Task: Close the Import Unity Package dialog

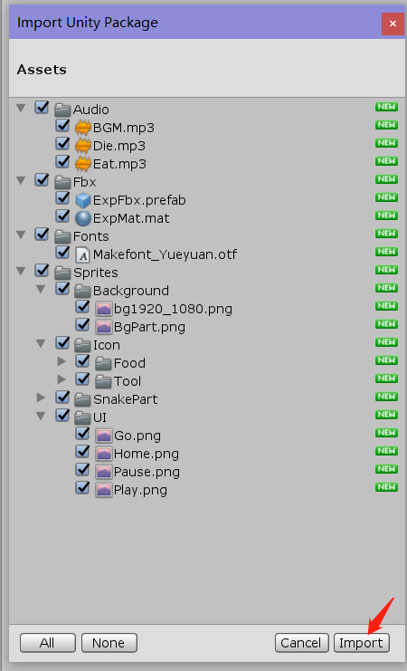Action: pyautogui.click(x=393, y=24)
